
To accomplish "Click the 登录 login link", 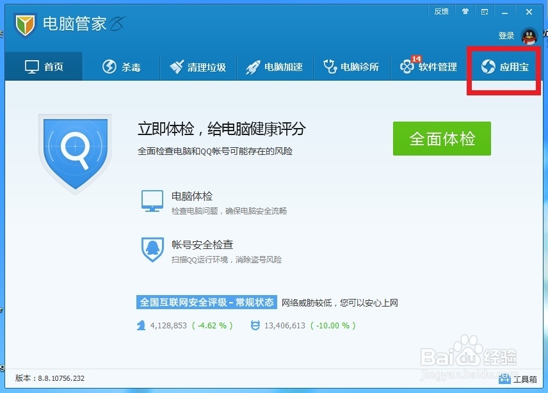I will click(506, 36).
